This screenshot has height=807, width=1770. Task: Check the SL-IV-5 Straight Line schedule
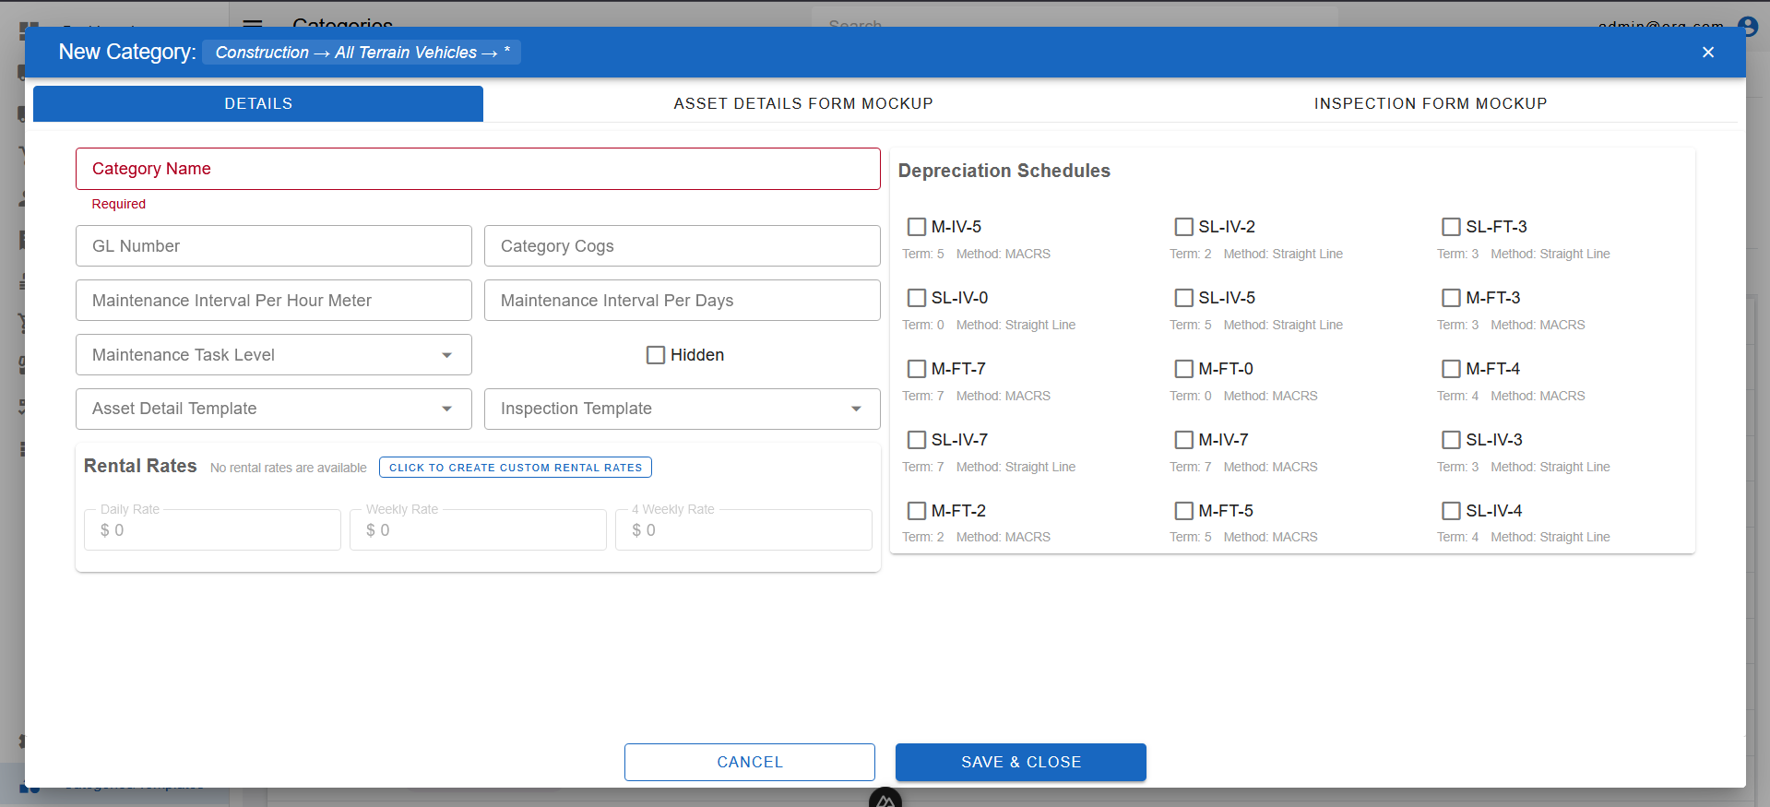[1183, 298]
